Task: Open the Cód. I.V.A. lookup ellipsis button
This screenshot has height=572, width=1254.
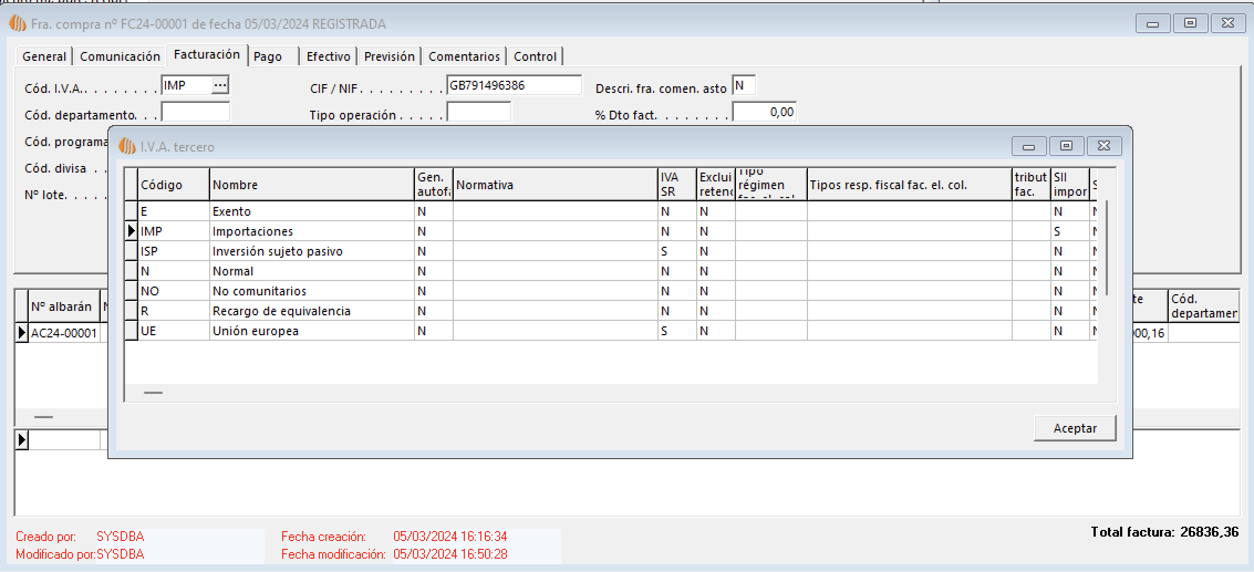Action: point(220,85)
